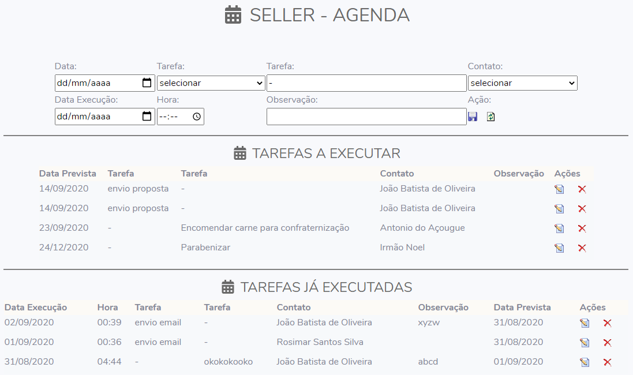Focus the Tarefa free-text input containing a dash
Viewport: 633px width, 375px height.
click(366, 82)
